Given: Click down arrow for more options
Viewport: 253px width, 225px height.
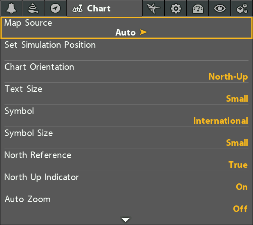Looking at the screenshot, I should point(125,220).
